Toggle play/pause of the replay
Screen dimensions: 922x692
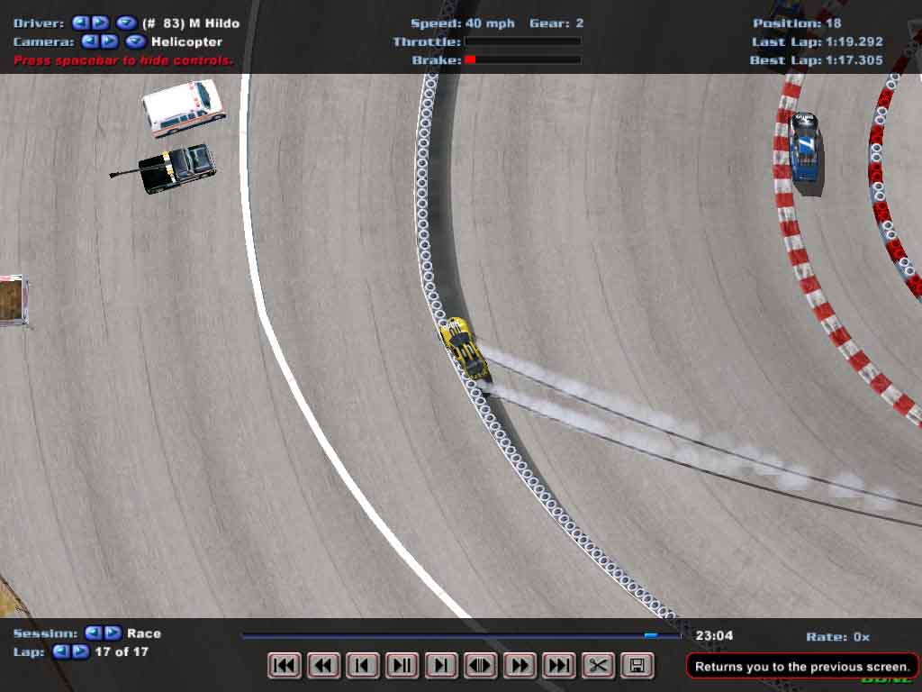point(402,666)
